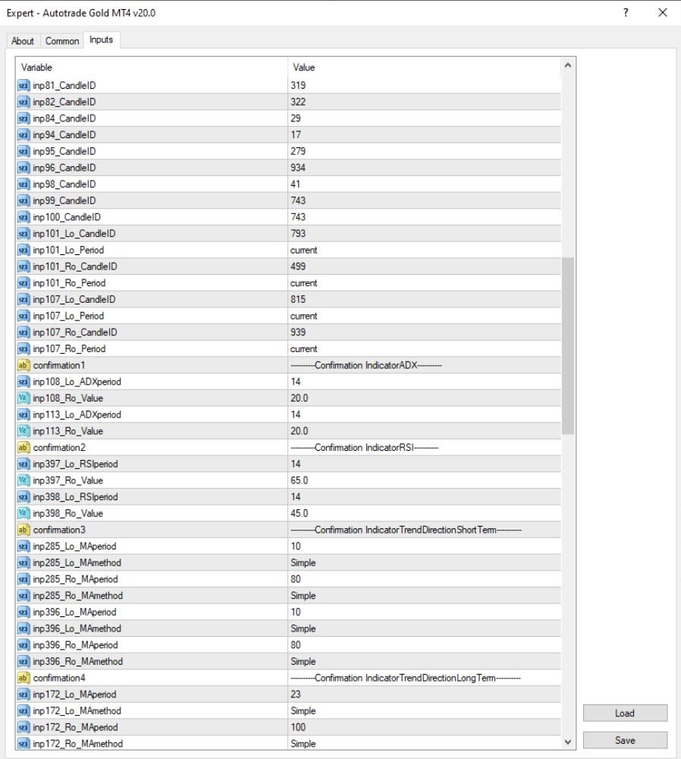This screenshot has width=681, height=759.
Task: Click the icon beside inp101_Lo_Period
Action: (24, 250)
